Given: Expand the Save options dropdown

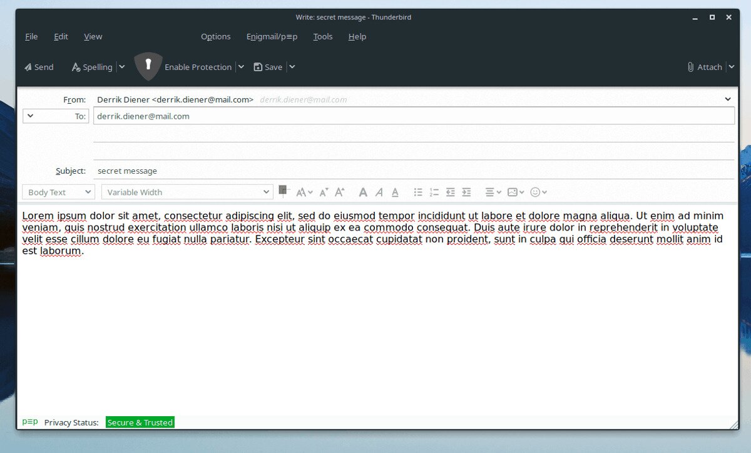Looking at the screenshot, I should pos(291,67).
